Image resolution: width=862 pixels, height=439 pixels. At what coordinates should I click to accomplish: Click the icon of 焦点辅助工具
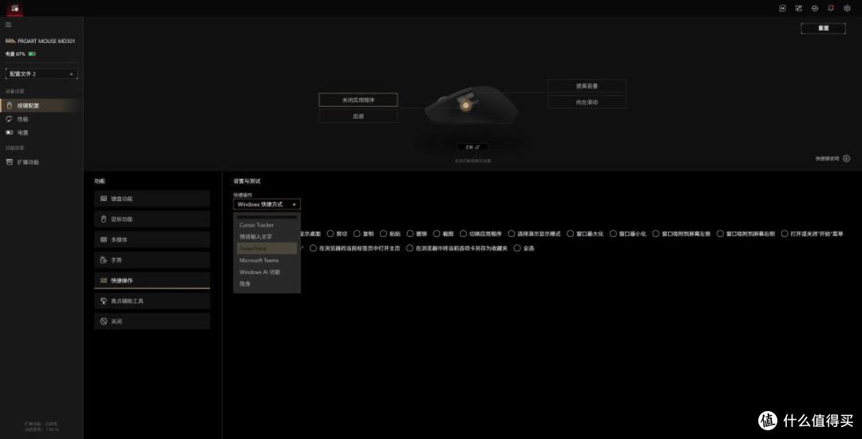click(103, 301)
